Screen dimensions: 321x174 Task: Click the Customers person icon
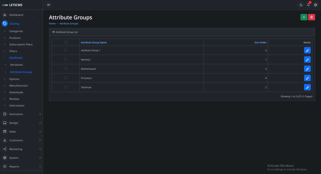[x=5, y=140]
